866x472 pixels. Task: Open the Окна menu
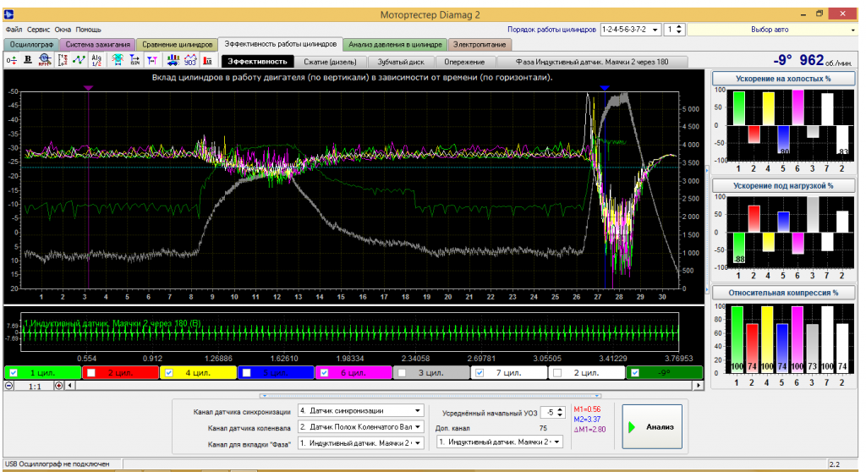pyautogui.click(x=63, y=30)
